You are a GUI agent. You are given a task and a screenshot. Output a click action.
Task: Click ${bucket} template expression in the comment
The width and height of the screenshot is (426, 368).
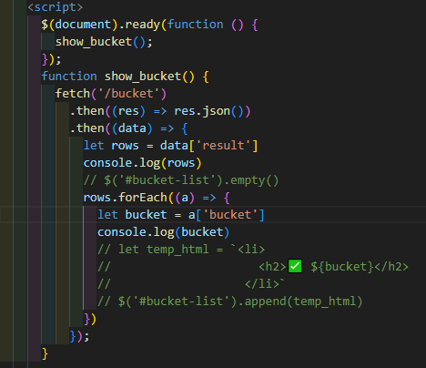point(342,267)
